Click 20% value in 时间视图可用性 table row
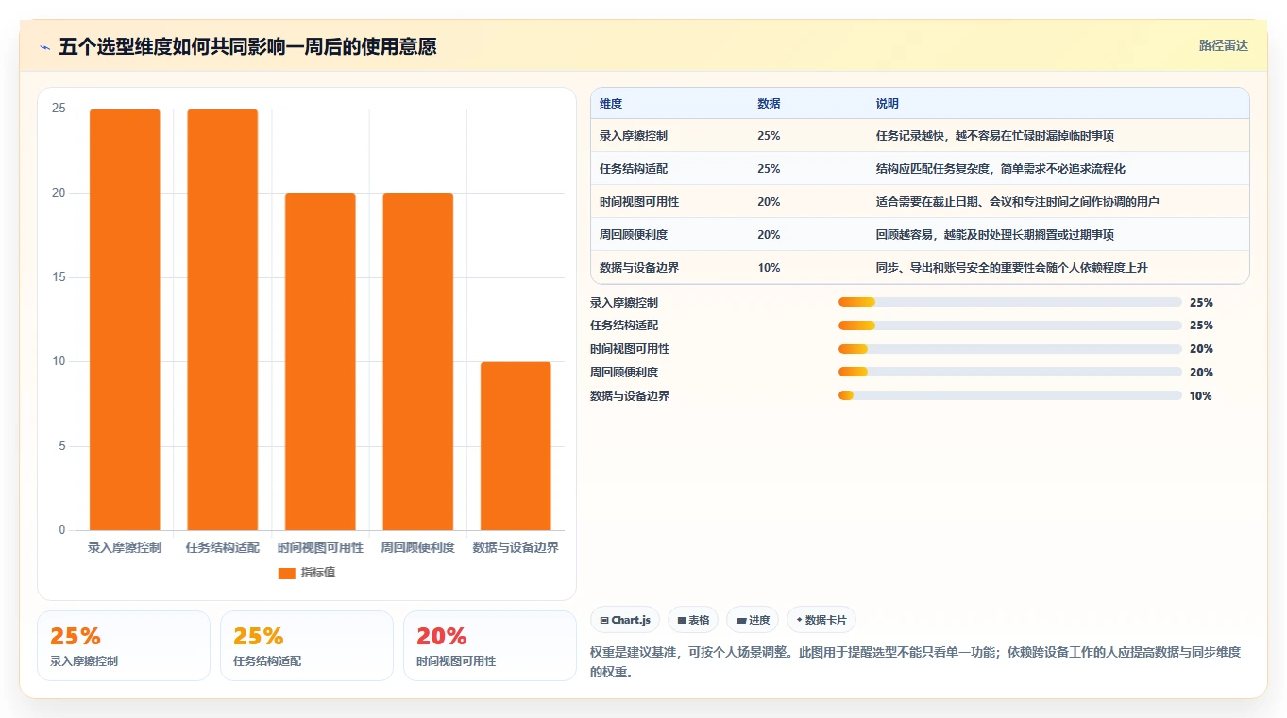The height and width of the screenshot is (718, 1287). tap(769, 202)
